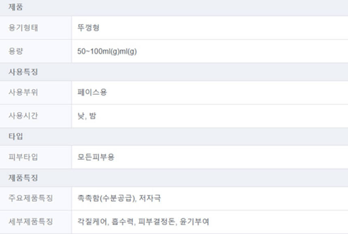The height and width of the screenshot is (234, 348).
Task: Select the 사용시간 row label
Action: click(x=23, y=116)
